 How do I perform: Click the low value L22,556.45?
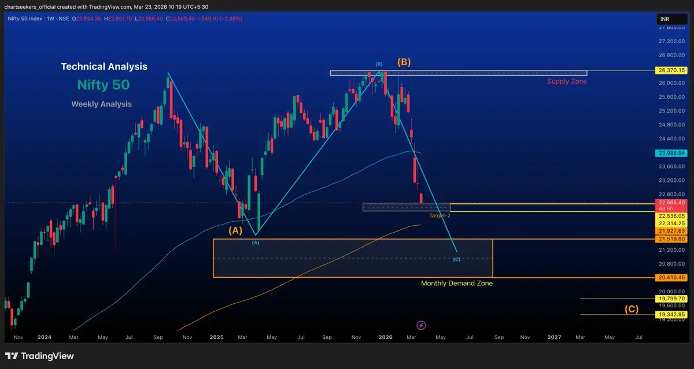click(150, 18)
